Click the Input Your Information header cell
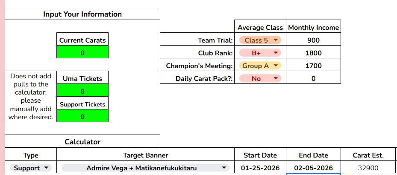This screenshot has width=397, height=175. [82, 14]
